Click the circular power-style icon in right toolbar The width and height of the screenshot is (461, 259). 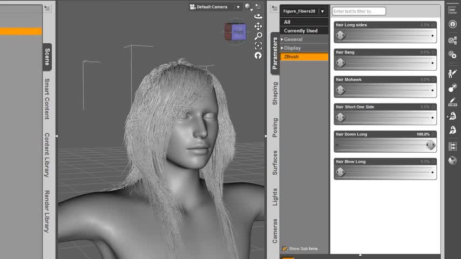pyautogui.click(x=452, y=24)
